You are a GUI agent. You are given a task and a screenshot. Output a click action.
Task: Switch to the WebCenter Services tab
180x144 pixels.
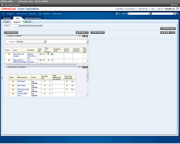tap(33, 18)
